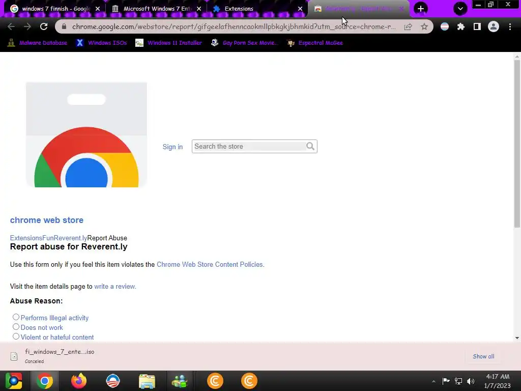Show hidden tray icons arrow
Image resolution: width=521 pixels, height=391 pixels.
coord(433,381)
